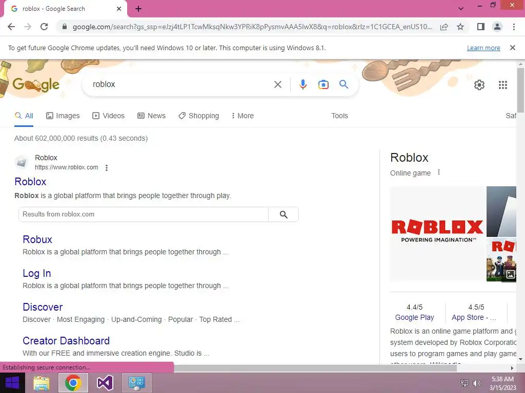Open the Learn more link
Image resolution: width=525 pixels, height=393 pixels.
click(x=483, y=48)
